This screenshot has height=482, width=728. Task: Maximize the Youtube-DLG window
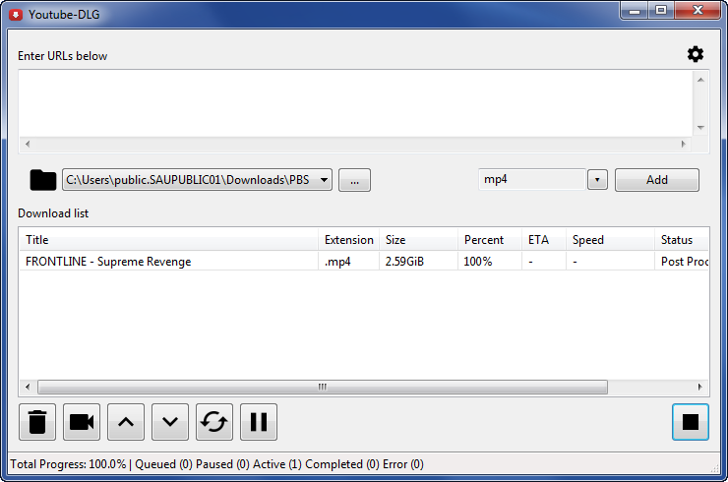coord(661,11)
